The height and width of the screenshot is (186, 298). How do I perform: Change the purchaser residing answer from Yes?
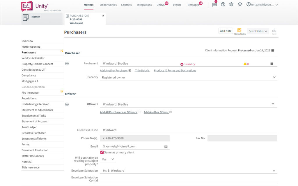[x=108, y=159]
